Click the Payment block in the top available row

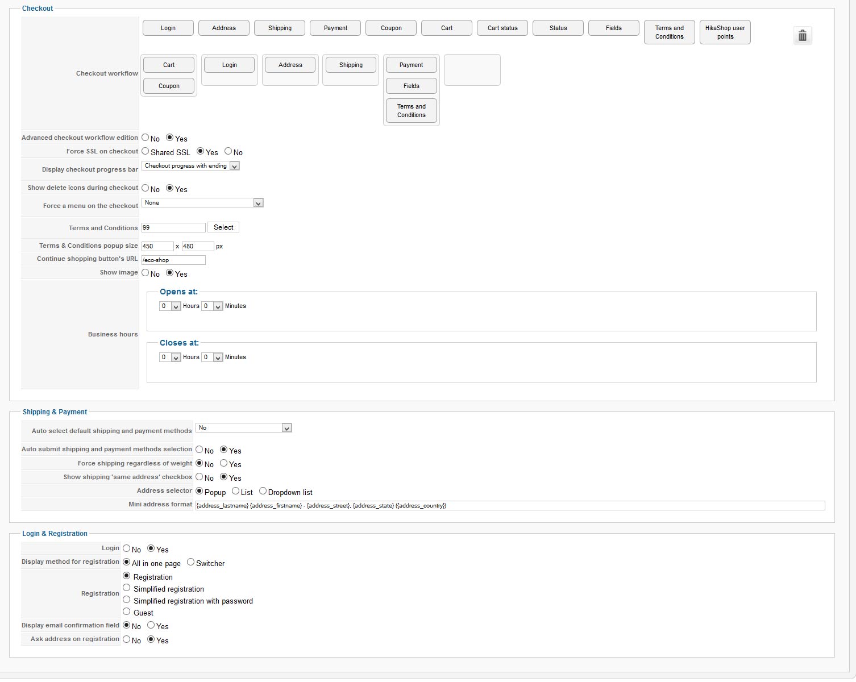[335, 28]
